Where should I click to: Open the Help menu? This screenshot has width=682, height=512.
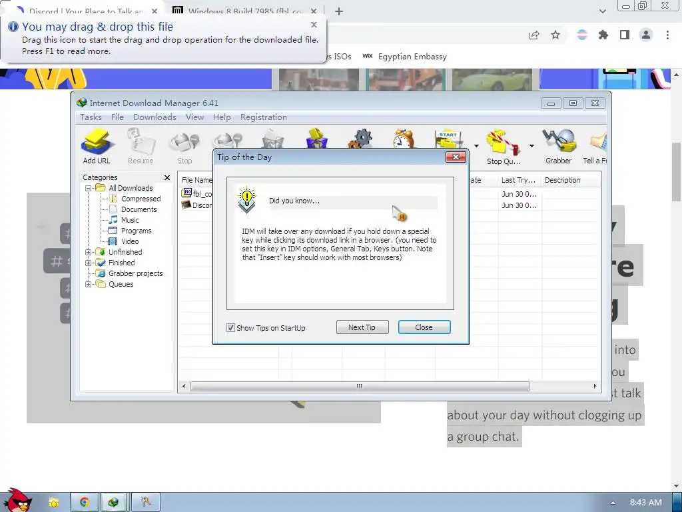pos(222,117)
